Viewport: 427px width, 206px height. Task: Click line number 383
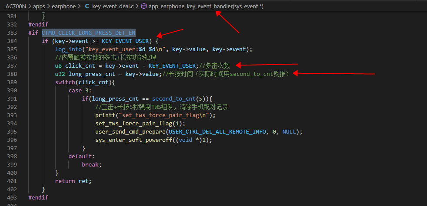(12, 33)
